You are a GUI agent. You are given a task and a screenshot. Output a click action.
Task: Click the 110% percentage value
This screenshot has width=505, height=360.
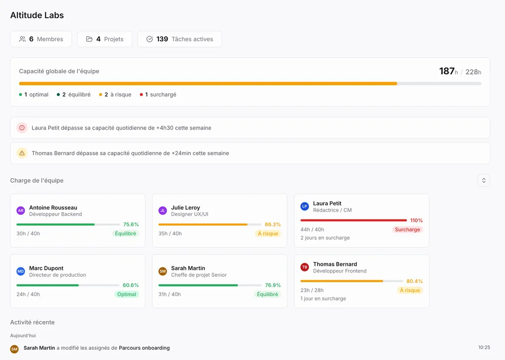pyautogui.click(x=416, y=220)
